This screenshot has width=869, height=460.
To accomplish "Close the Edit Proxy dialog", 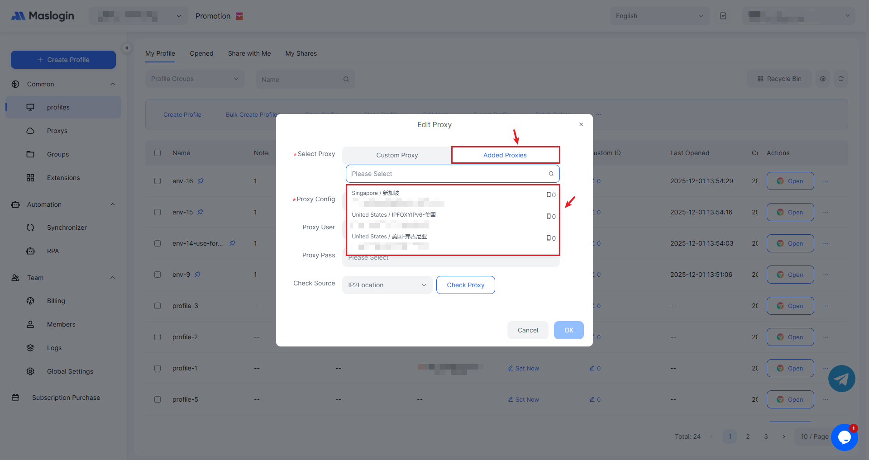I will tap(581, 124).
